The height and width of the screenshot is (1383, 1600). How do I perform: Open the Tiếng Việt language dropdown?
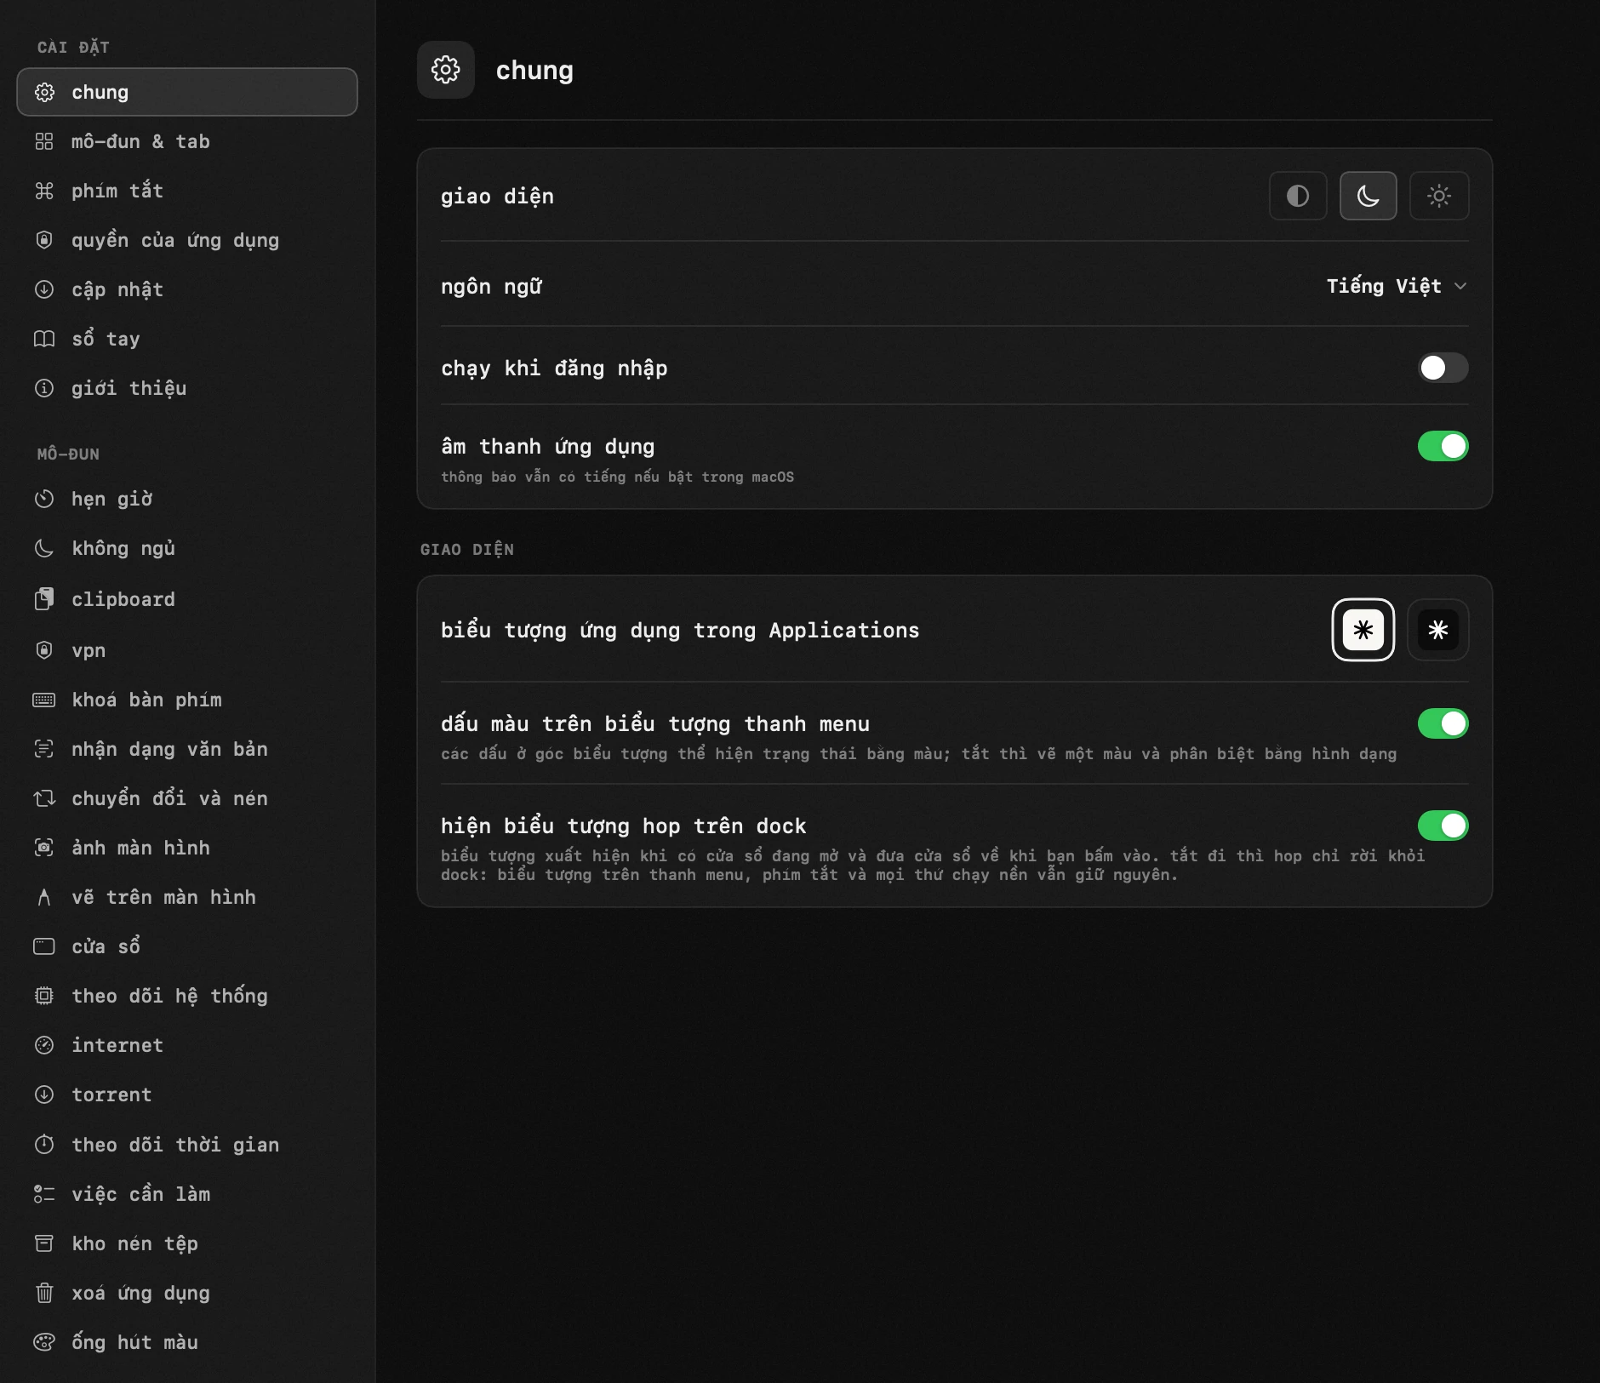coord(1397,286)
